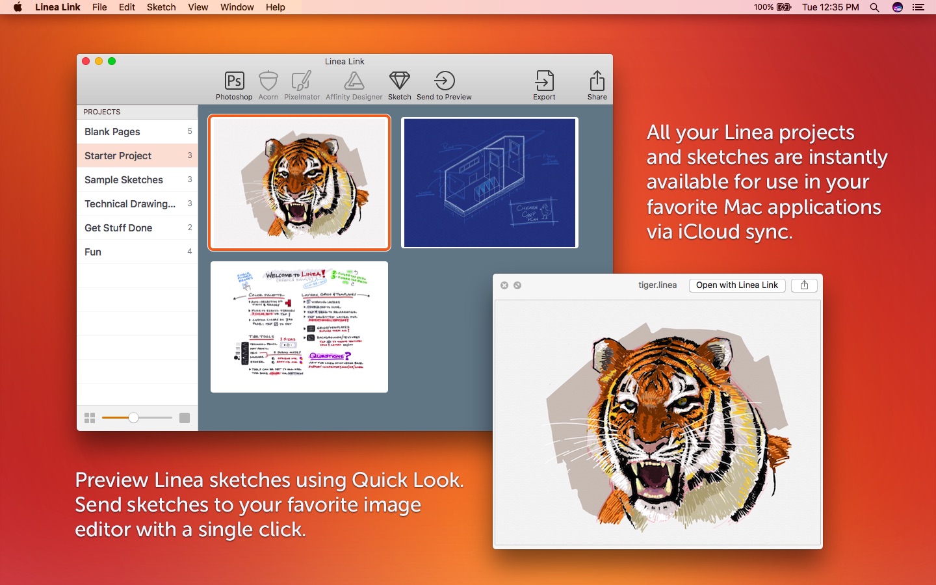936x585 pixels.
Task: Click the Sketch diamond icon
Action: pos(399,81)
